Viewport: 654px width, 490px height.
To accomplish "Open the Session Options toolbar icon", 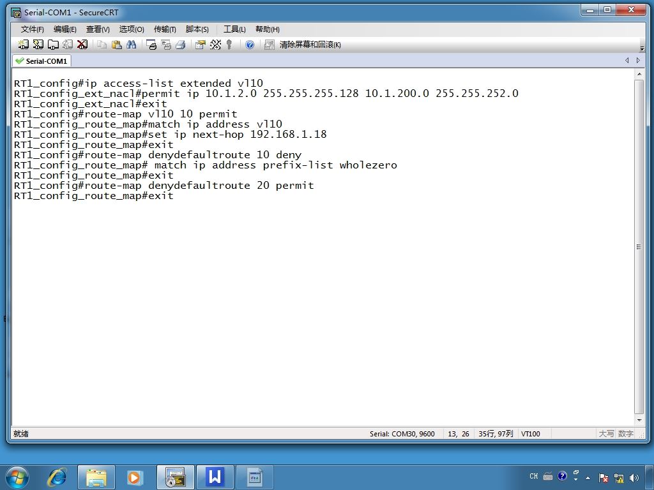I will 201,44.
